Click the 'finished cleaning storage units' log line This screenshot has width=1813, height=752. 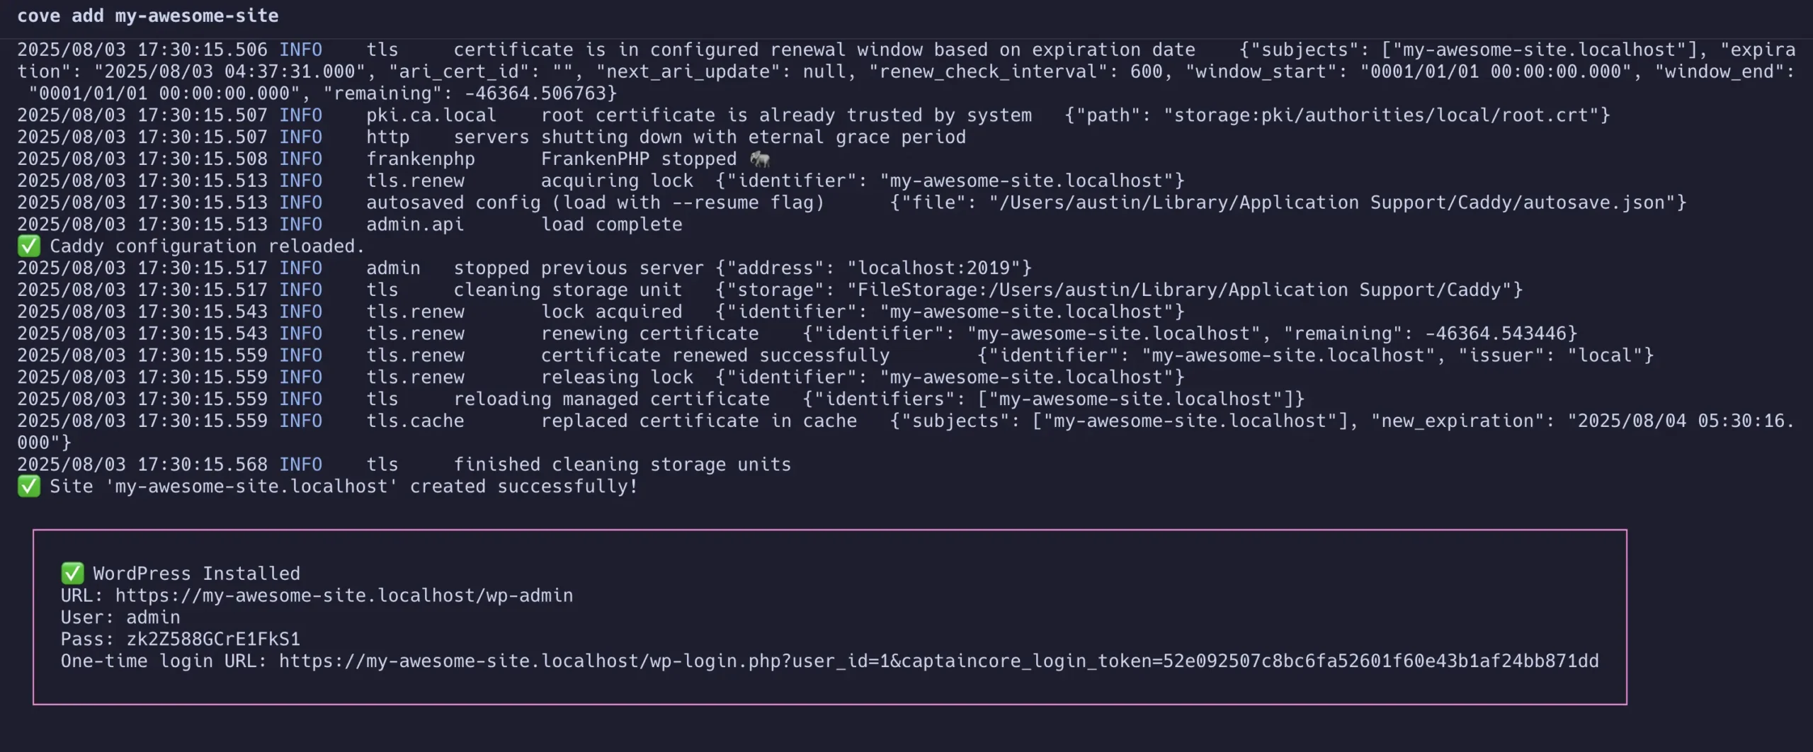(x=623, y=465)
